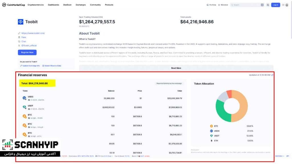Open Portfolio in the header
This screenshot has width=292, height=164.
pos(211,5)
